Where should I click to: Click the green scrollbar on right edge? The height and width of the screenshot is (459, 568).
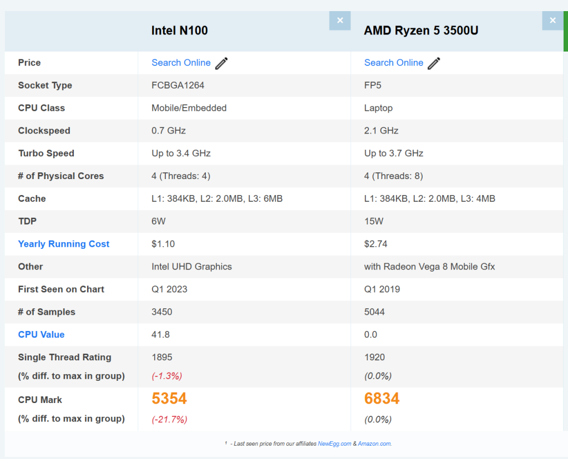click(x=565, y=31)
